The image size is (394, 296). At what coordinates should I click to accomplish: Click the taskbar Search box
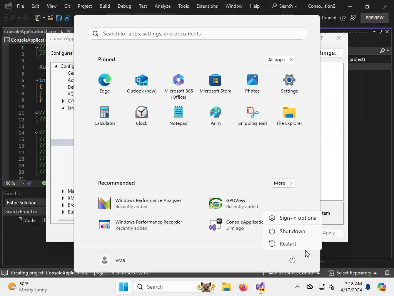click(175, 287)
